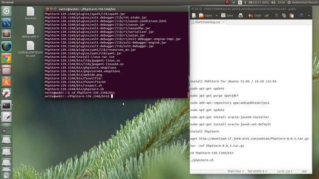Click gedit's New document toolbar icon

[194, 15]
